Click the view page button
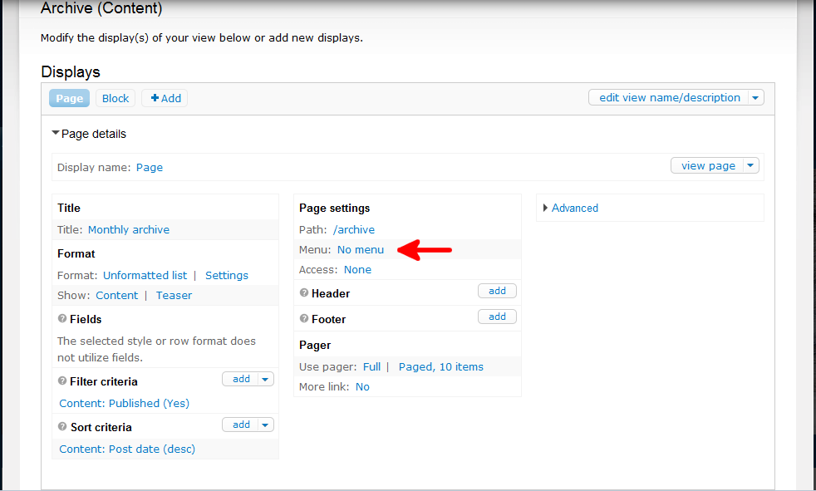The height and width of the screenshot is (491, 816). [x=708, y=166]
